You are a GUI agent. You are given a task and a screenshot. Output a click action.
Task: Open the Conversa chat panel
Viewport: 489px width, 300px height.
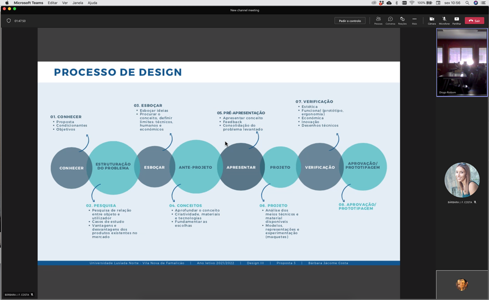click(390, 21)
